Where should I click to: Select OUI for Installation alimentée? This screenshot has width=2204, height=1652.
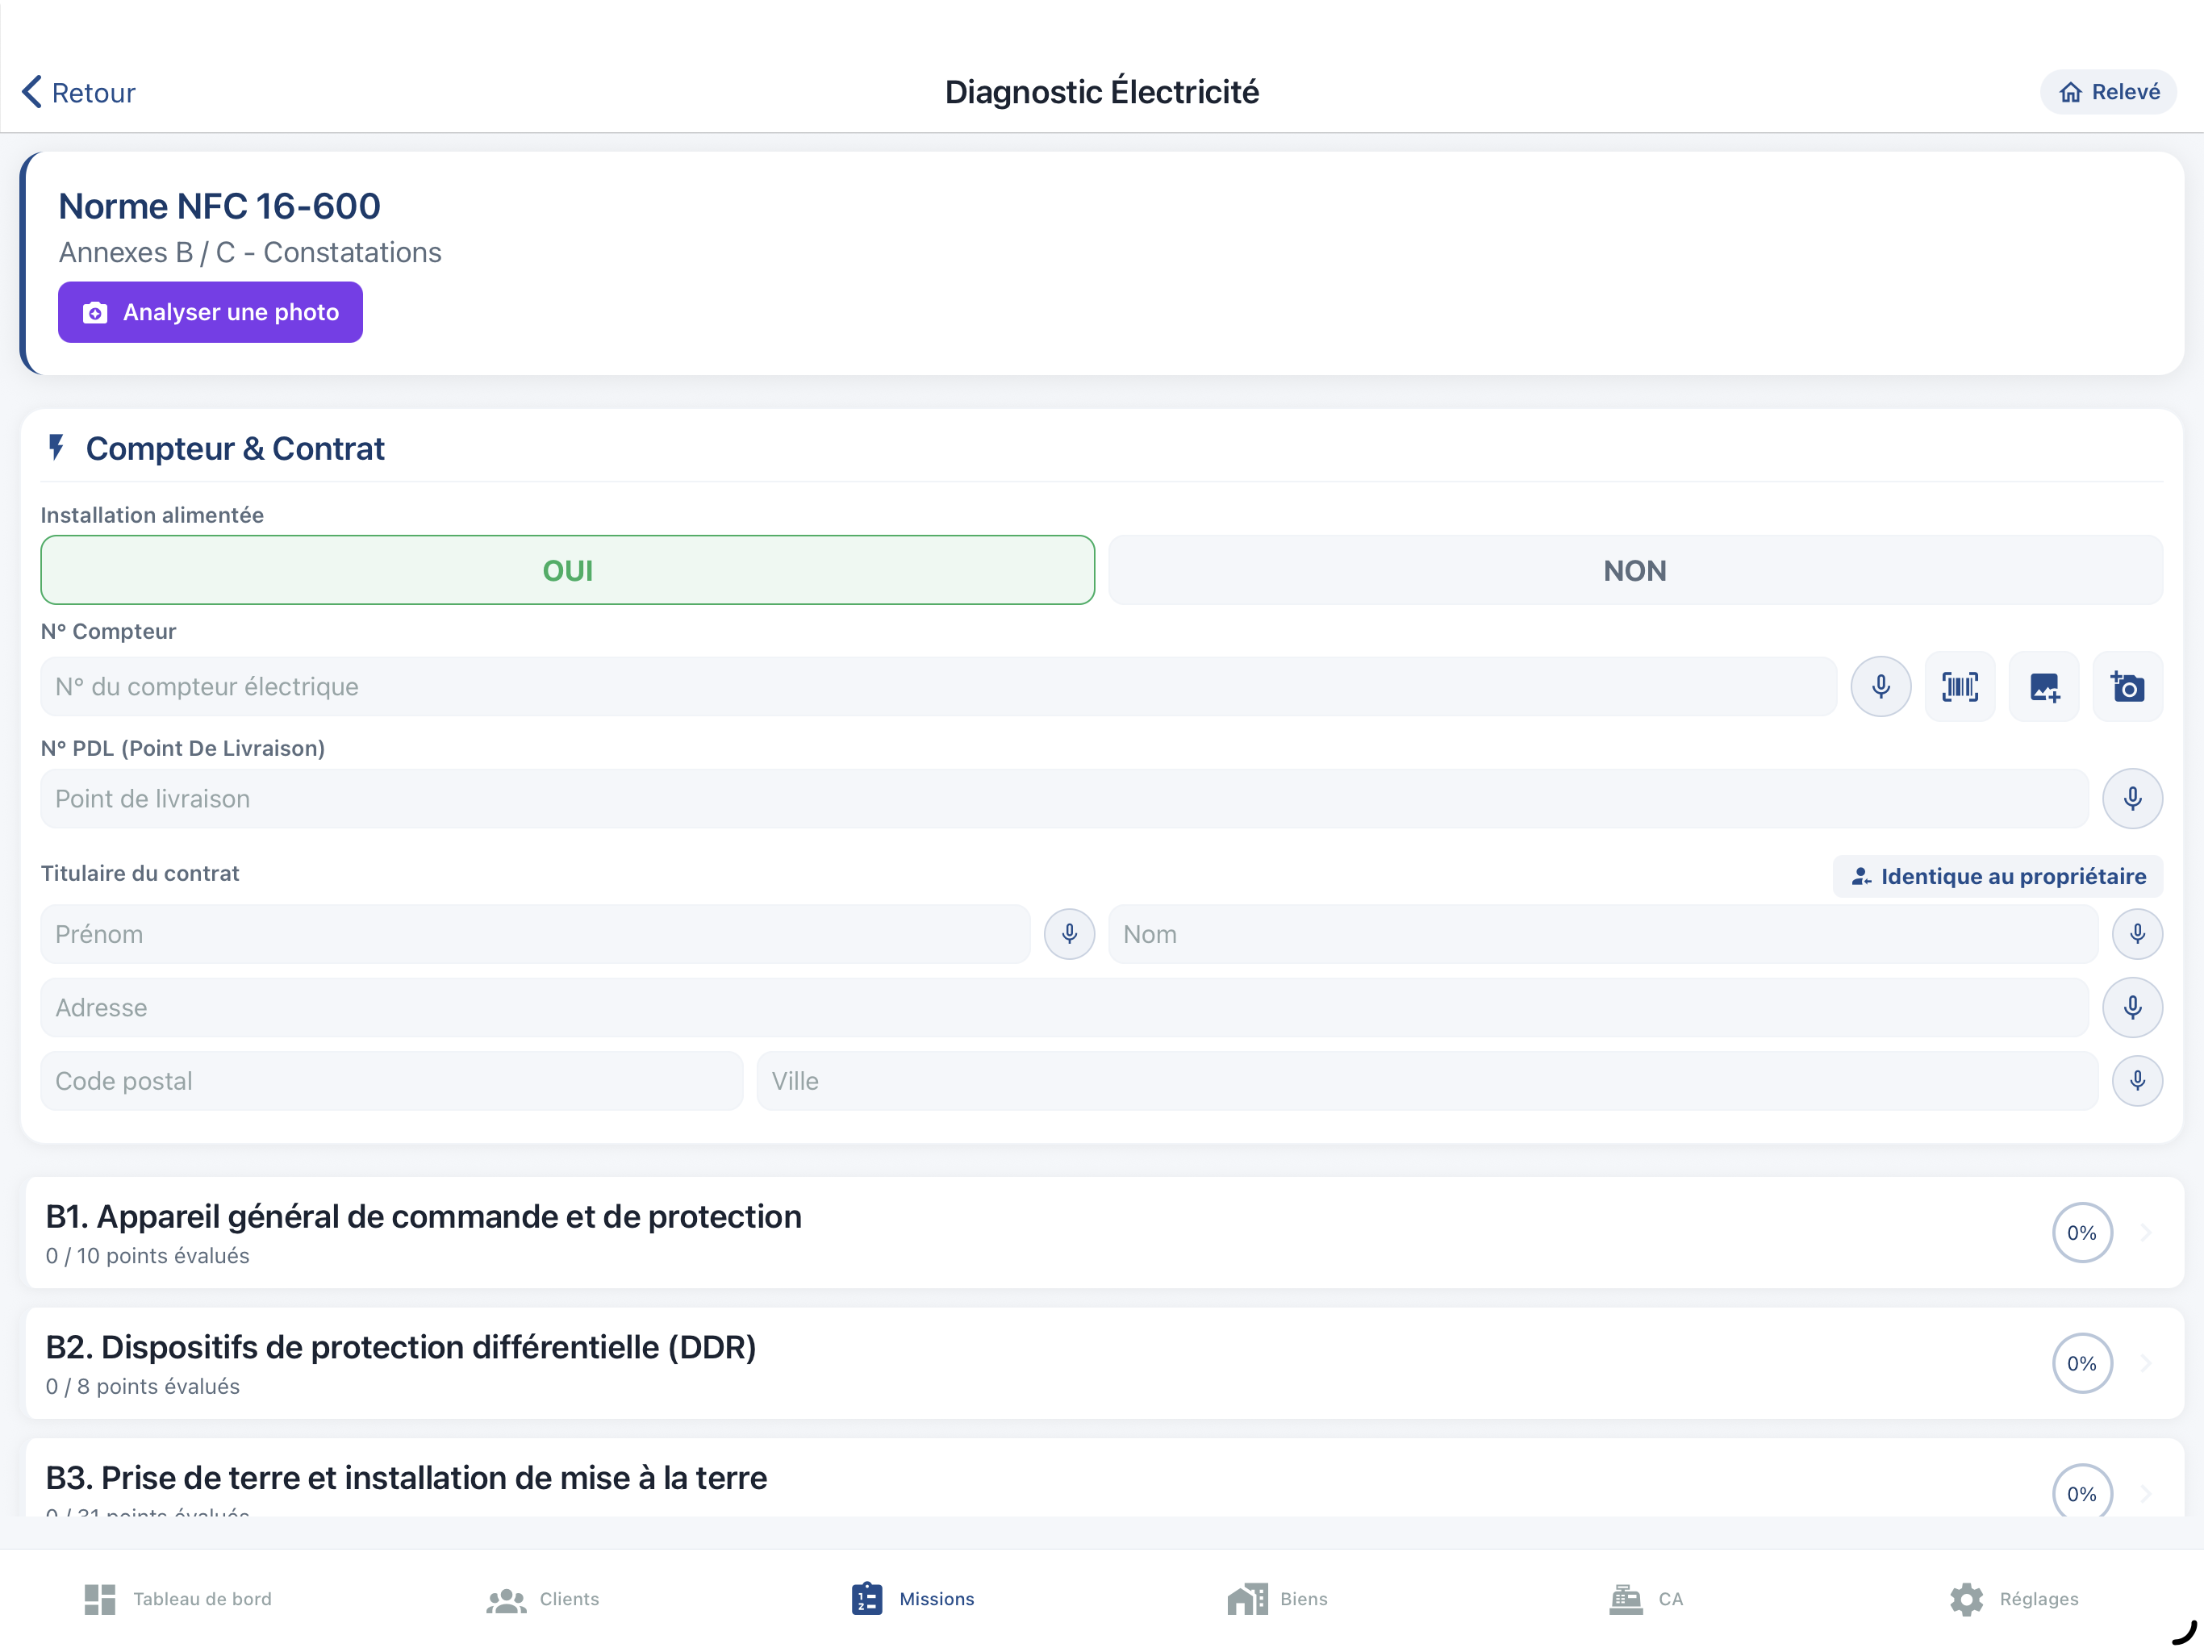pos(567,570)
